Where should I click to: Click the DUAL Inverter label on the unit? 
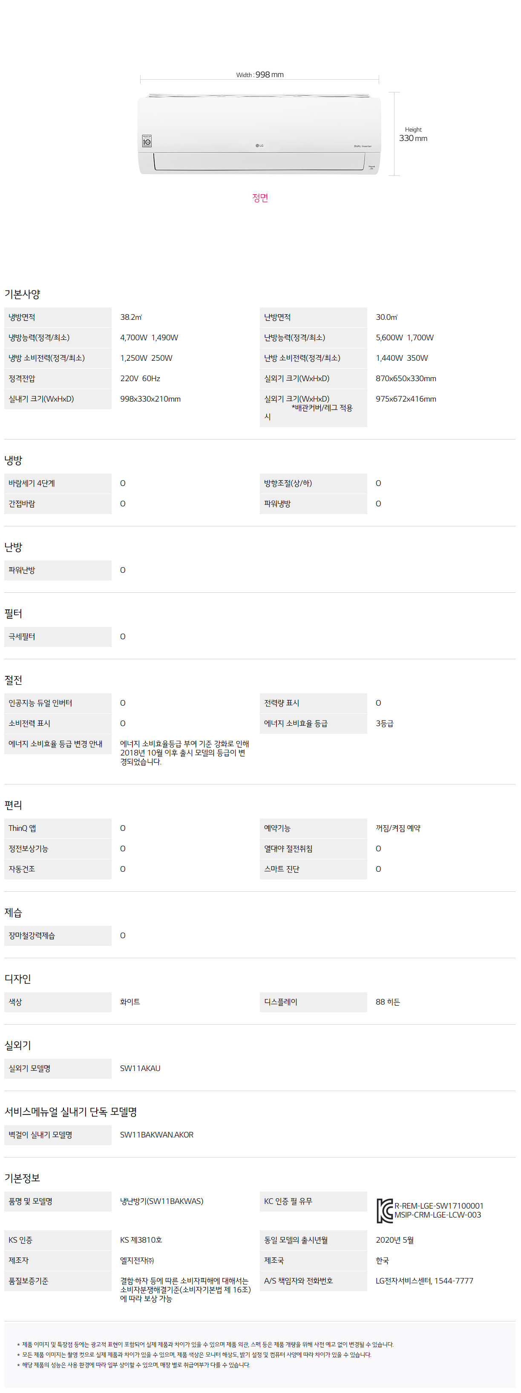pyautogui.click(x=363, y=146)
